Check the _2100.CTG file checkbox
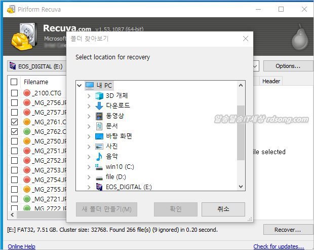 pos(14,93)
